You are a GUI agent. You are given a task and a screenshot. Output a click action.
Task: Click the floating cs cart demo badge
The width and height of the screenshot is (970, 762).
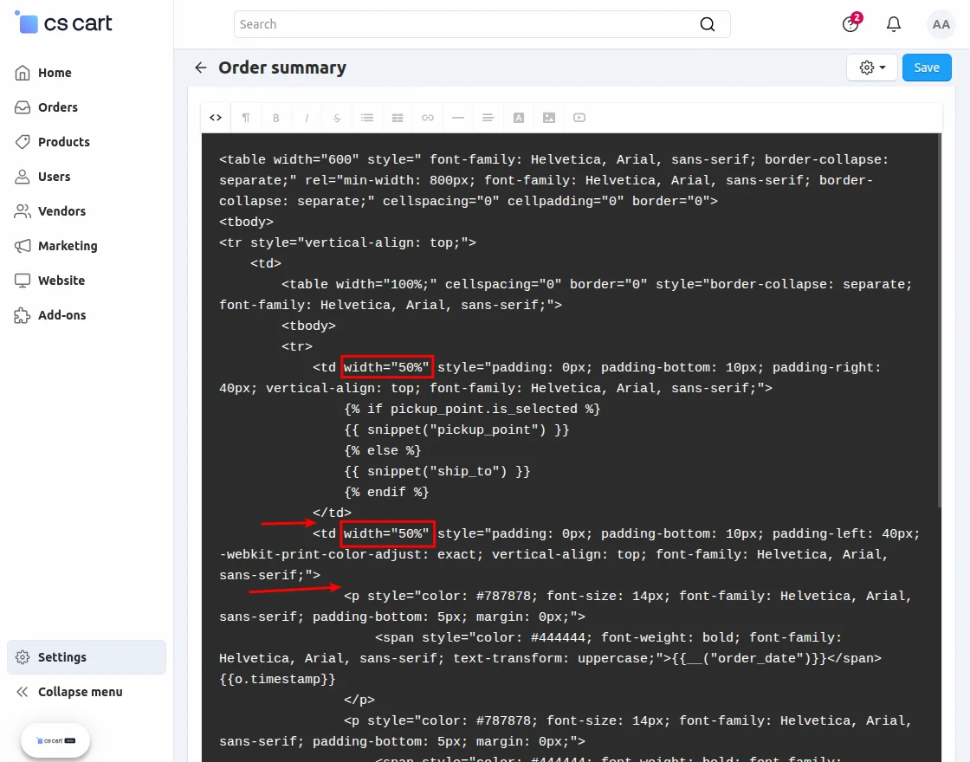55,740
